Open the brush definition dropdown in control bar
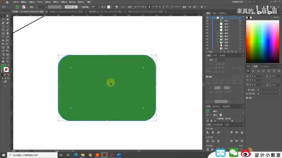Viewport: 282px width, 158px height. point(79,7)
